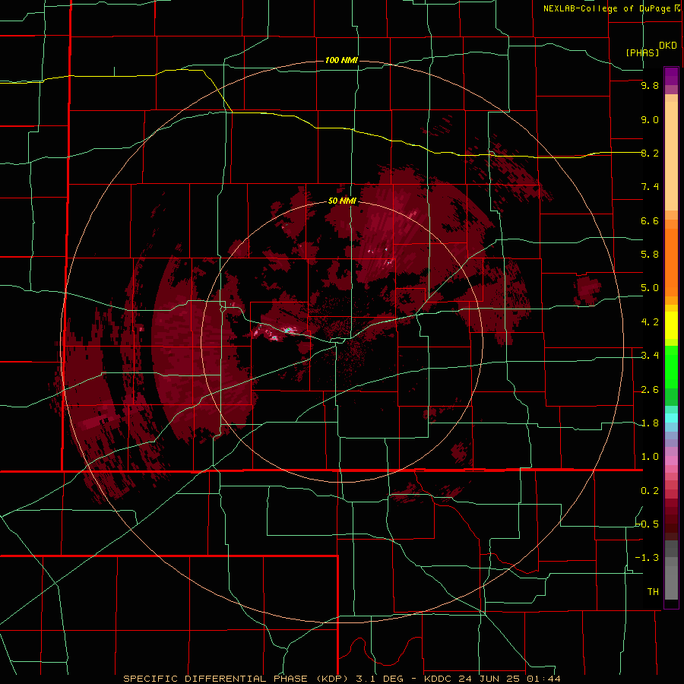Viewport: 684px width, 684px height.
Task: Click the 9.8 scale value
Action: tap(650, 85)
